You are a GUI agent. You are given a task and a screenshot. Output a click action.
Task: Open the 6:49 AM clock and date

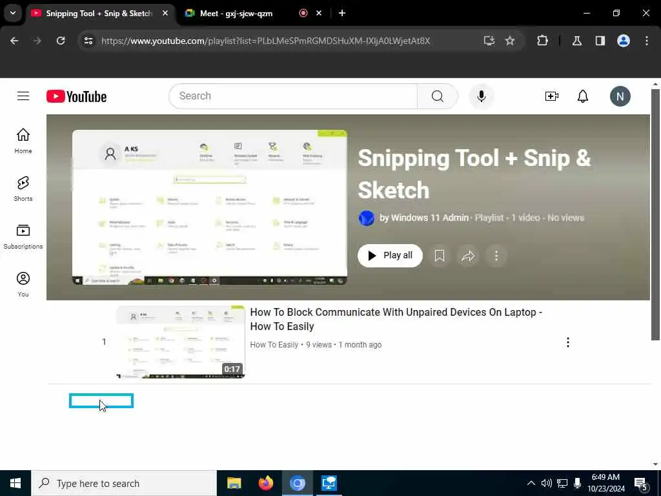click(x=605, y=483)
